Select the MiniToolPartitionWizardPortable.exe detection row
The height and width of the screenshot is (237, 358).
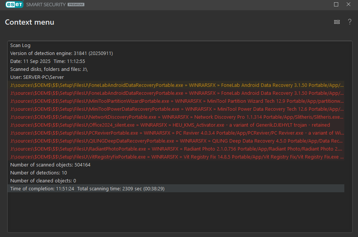tap(176, 101)
